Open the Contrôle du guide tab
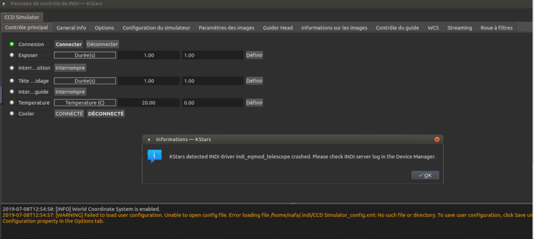The height and width of the screenshot is (239, 534). [x=397, y=28]
